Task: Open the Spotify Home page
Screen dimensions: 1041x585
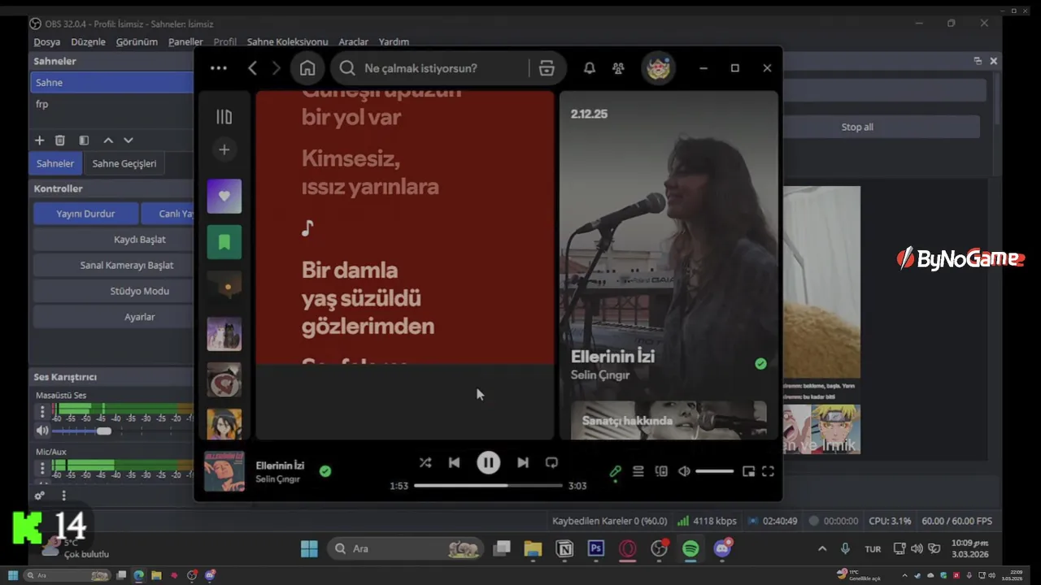Action: (x=307, y=68)
